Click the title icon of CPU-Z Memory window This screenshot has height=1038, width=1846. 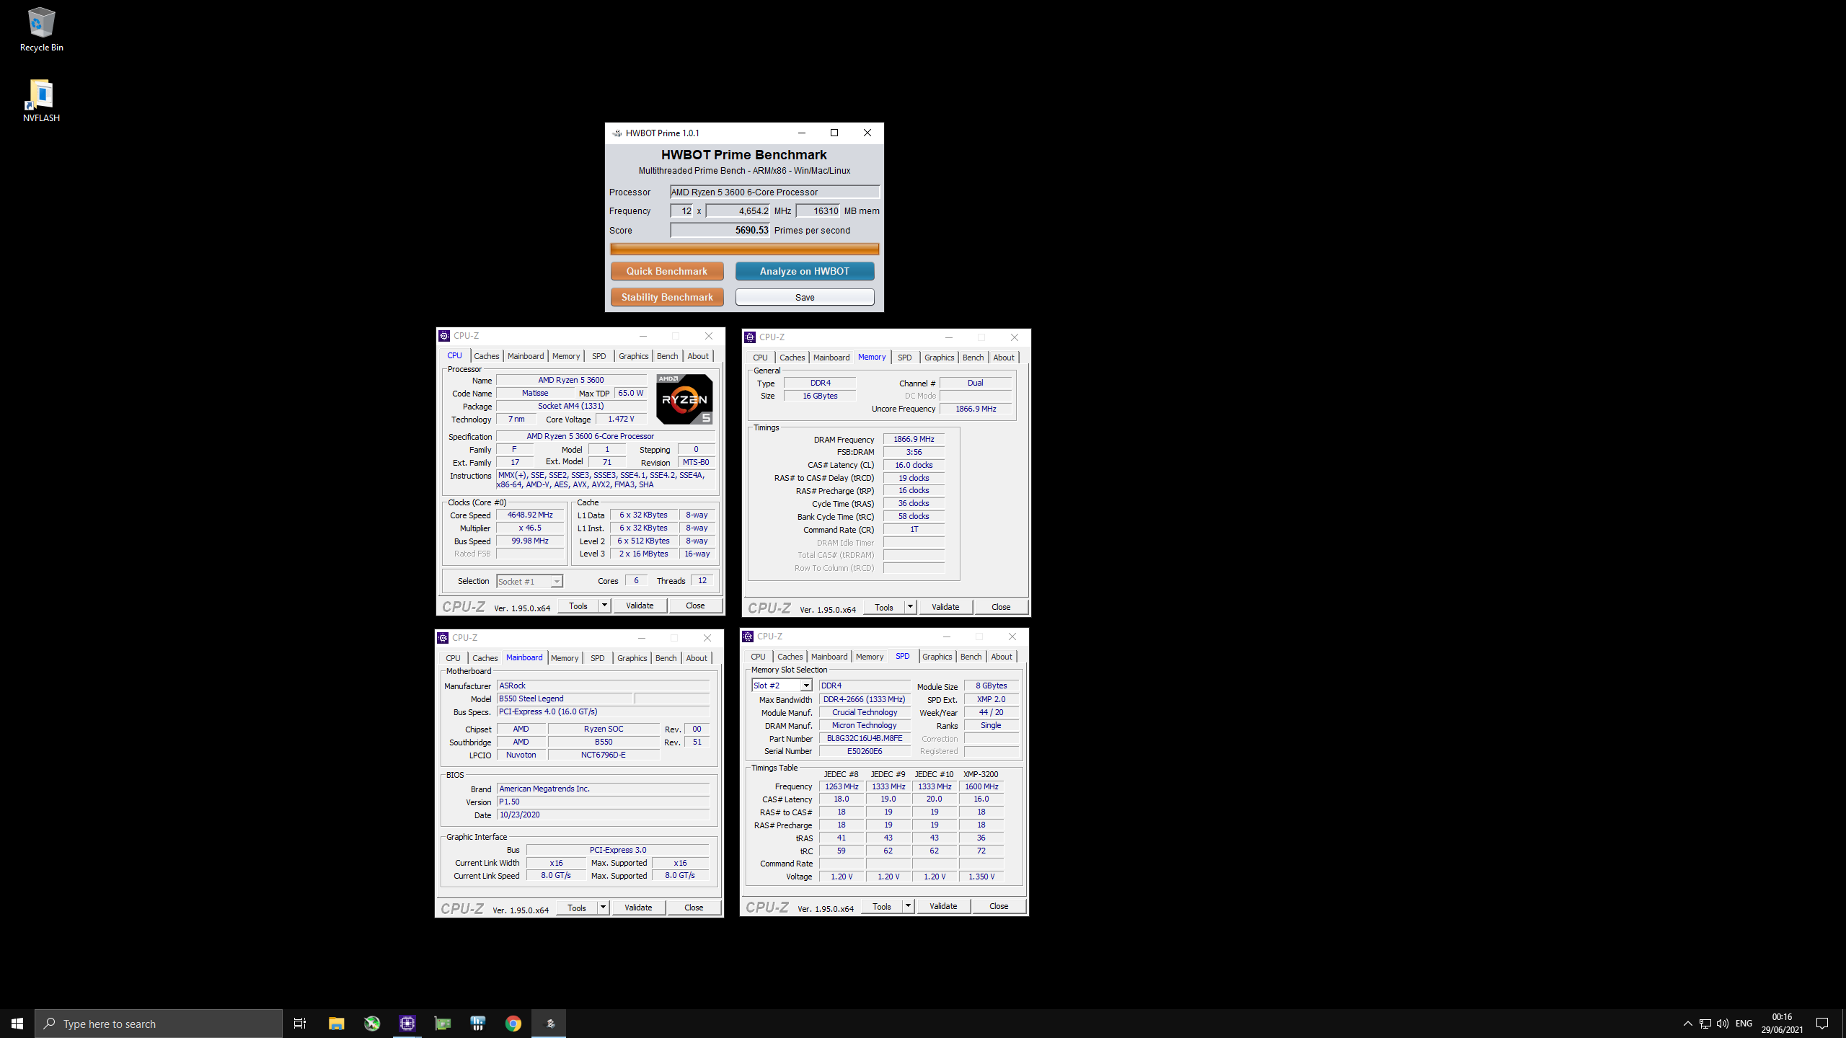click(751, 337)
